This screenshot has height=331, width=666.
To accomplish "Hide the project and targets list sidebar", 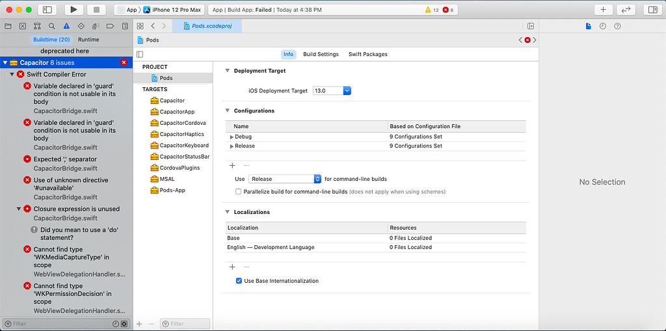I will point(140,55).
